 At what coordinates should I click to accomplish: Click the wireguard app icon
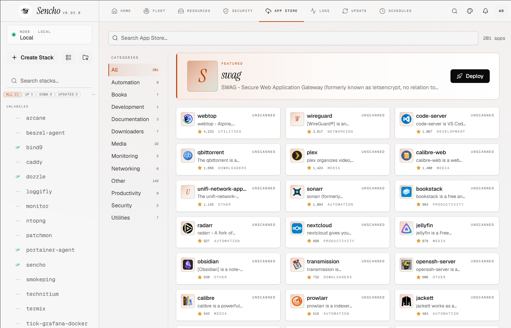point(297,119)
